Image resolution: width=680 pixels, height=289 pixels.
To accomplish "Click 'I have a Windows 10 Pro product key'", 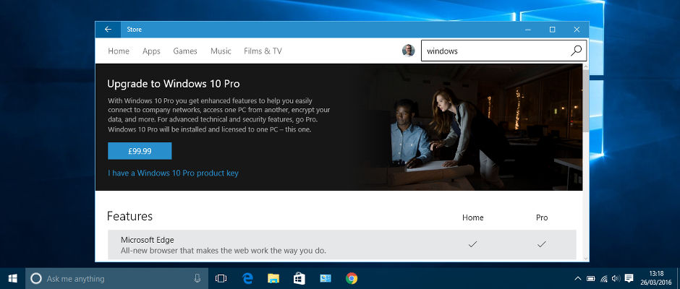I will tap(173, 173).
